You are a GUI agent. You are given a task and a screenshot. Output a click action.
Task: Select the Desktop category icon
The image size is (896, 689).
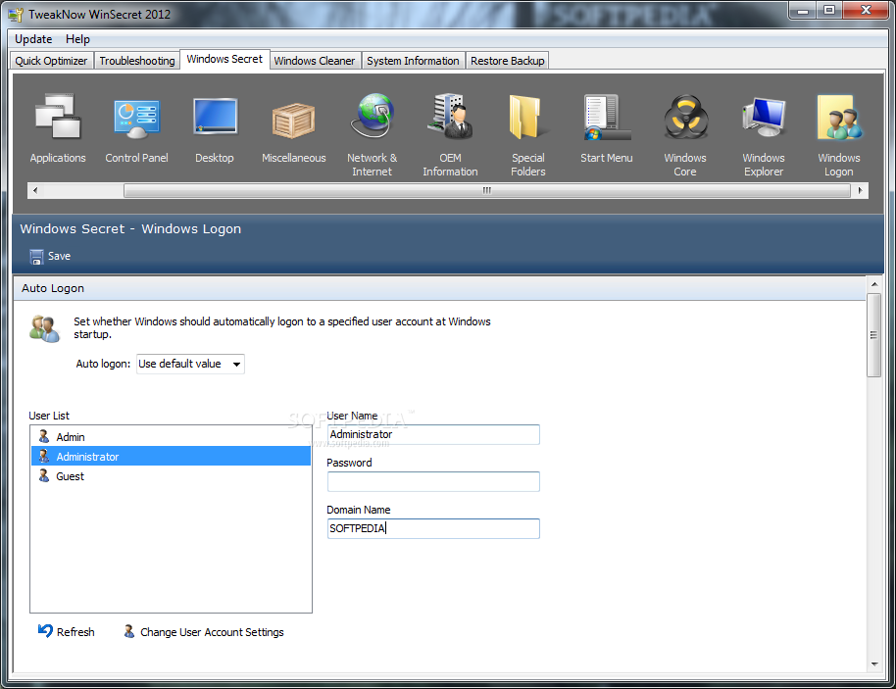click(215, 116)
